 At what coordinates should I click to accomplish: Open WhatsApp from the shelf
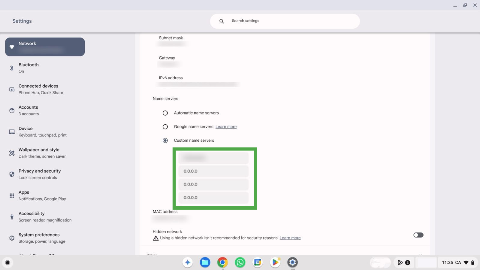[x=240, y=262]
